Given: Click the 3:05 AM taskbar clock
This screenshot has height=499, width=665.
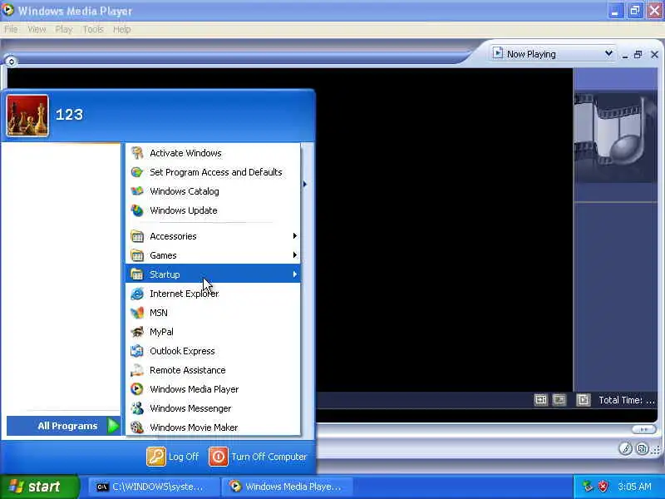Looking at the screenshot, I should tap(634, 487).
